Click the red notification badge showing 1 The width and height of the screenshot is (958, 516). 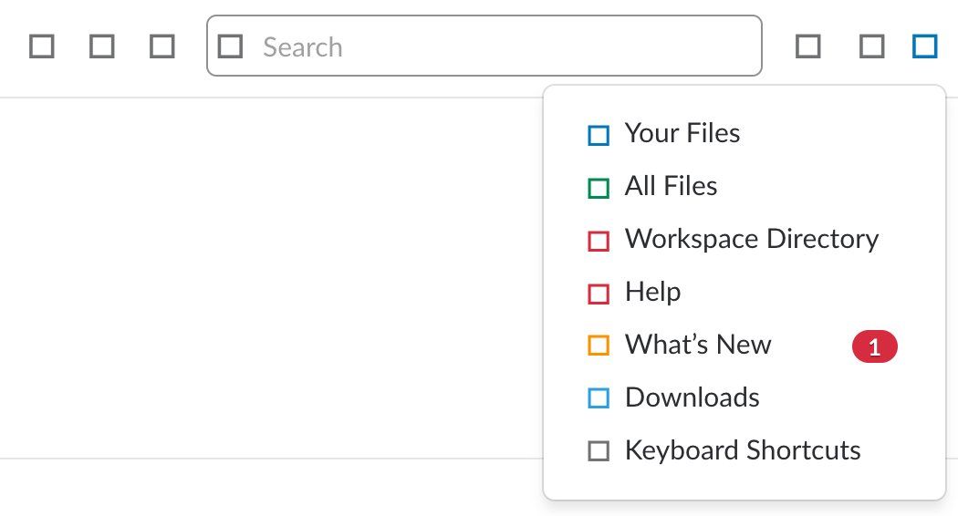click(x=874, y=346)
